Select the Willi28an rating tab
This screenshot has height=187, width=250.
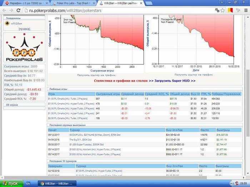click(x=120, y=3)
